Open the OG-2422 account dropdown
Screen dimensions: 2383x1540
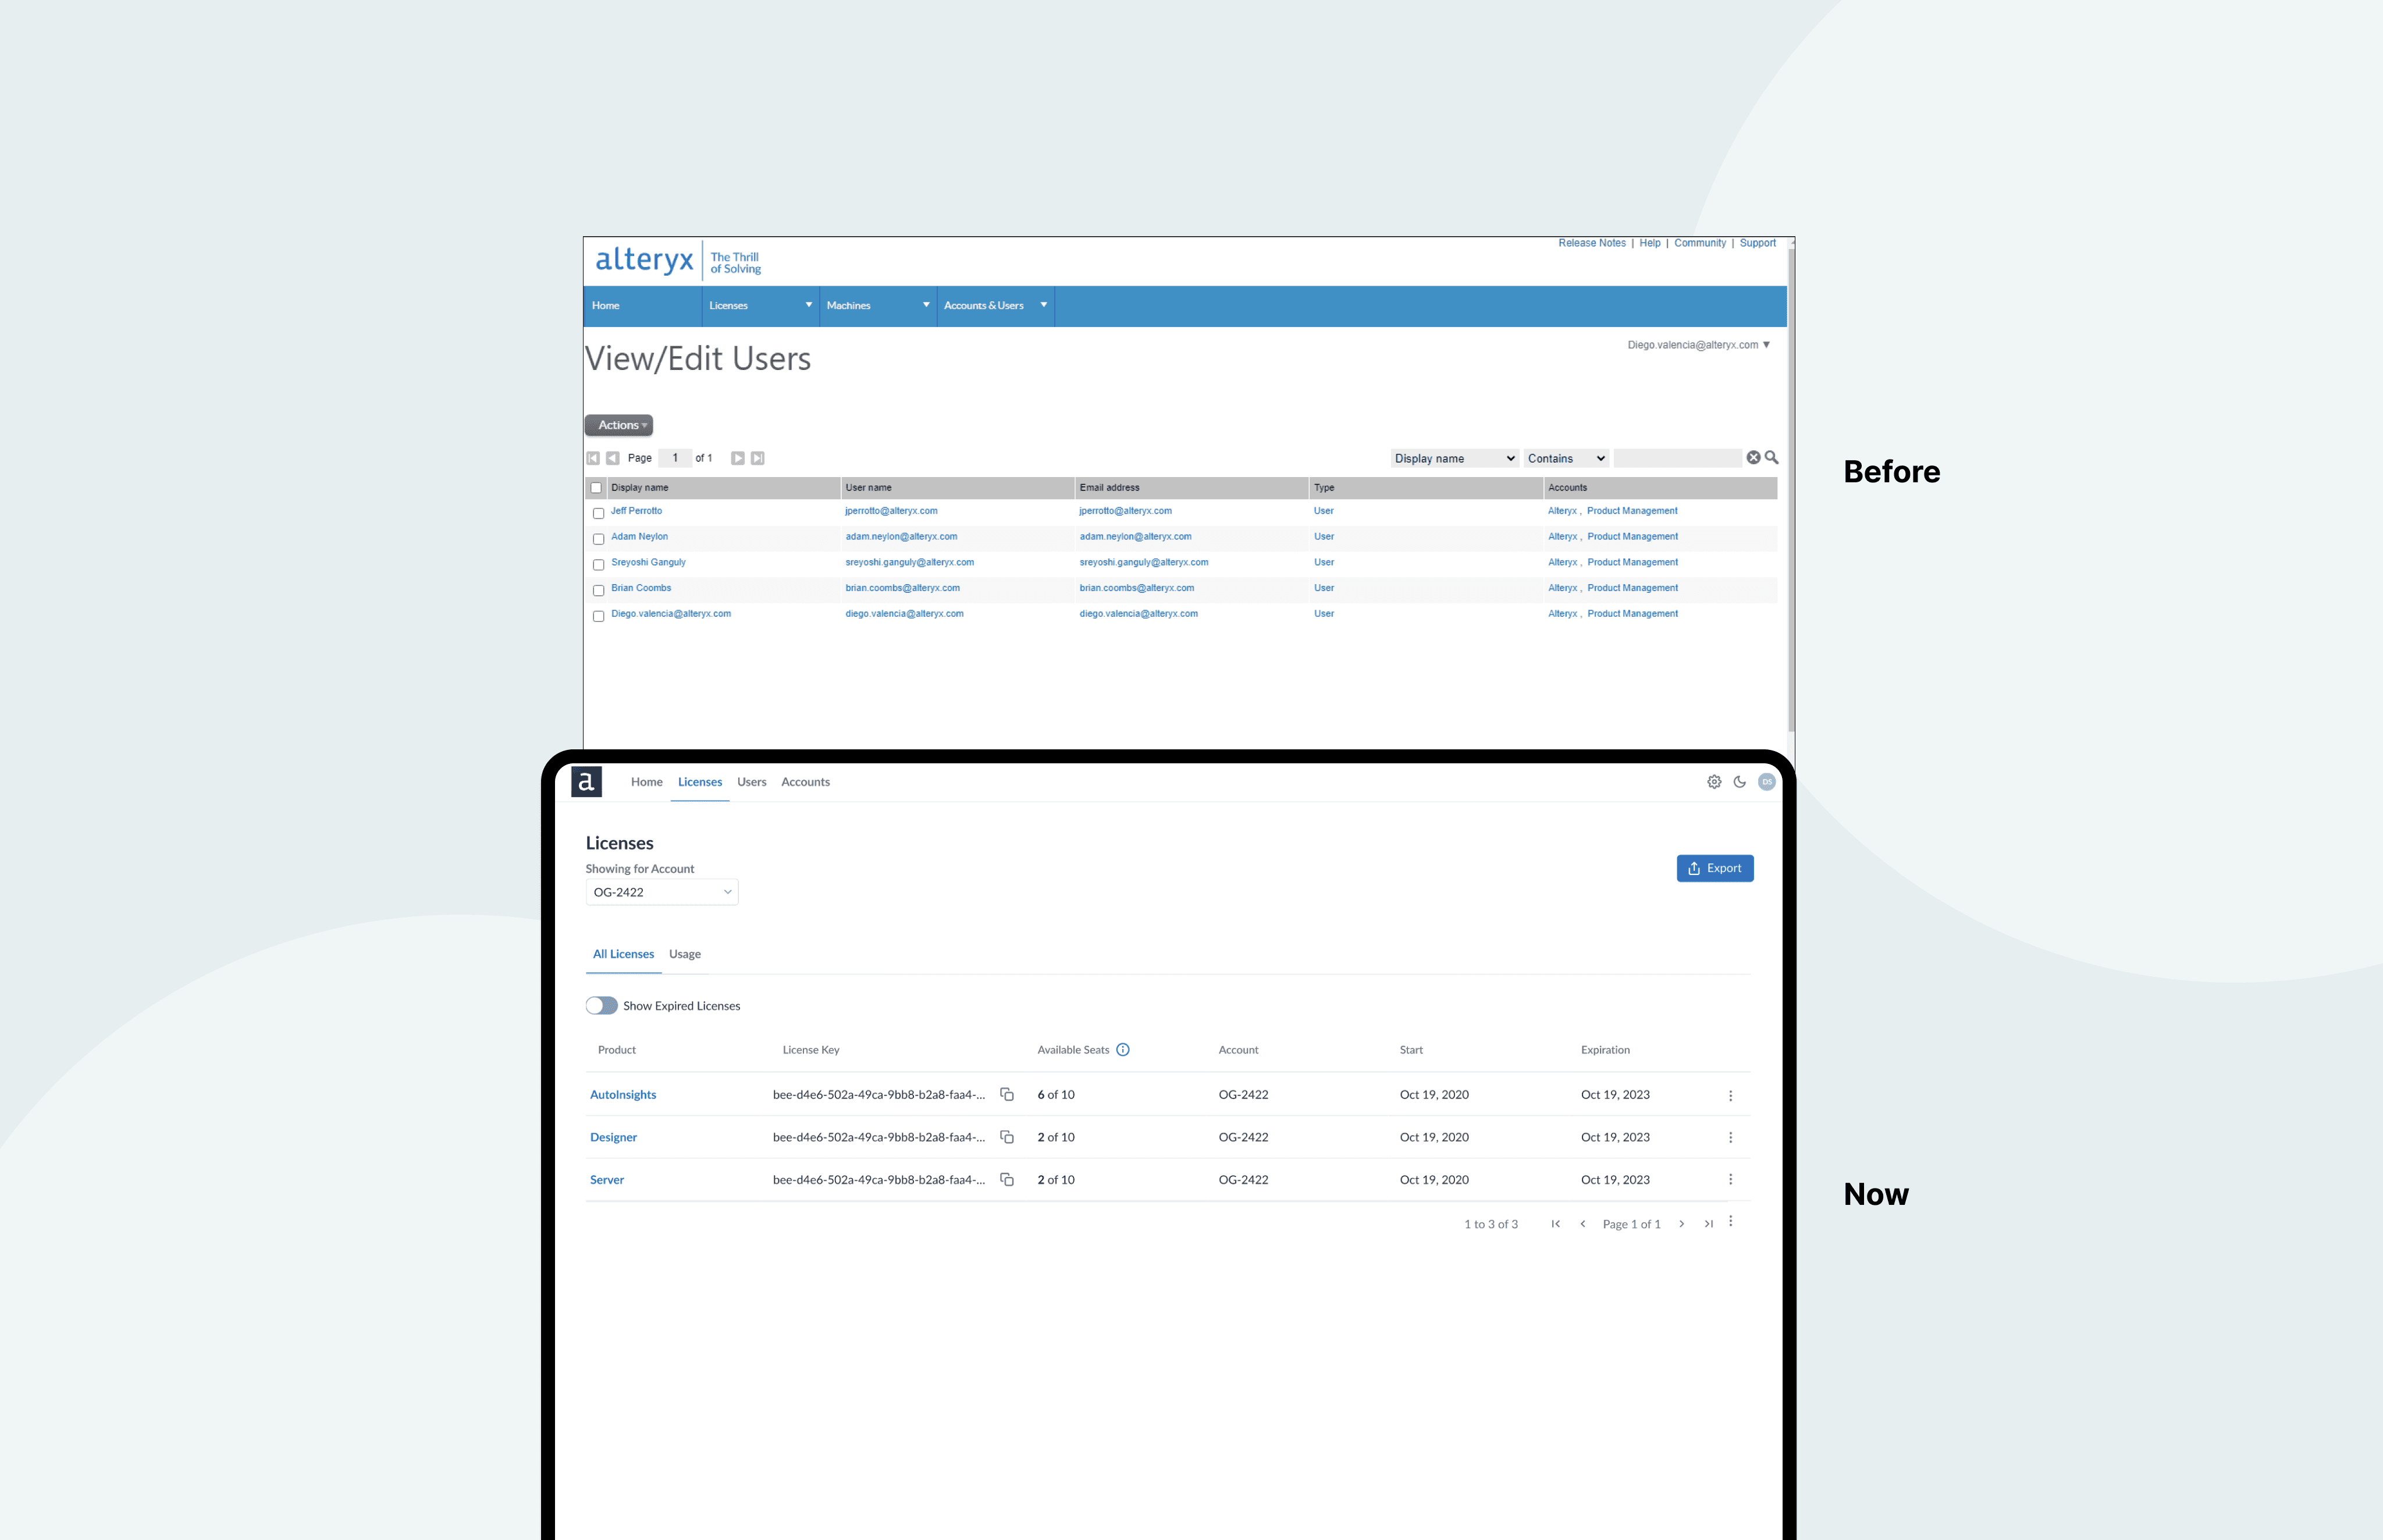662,892
